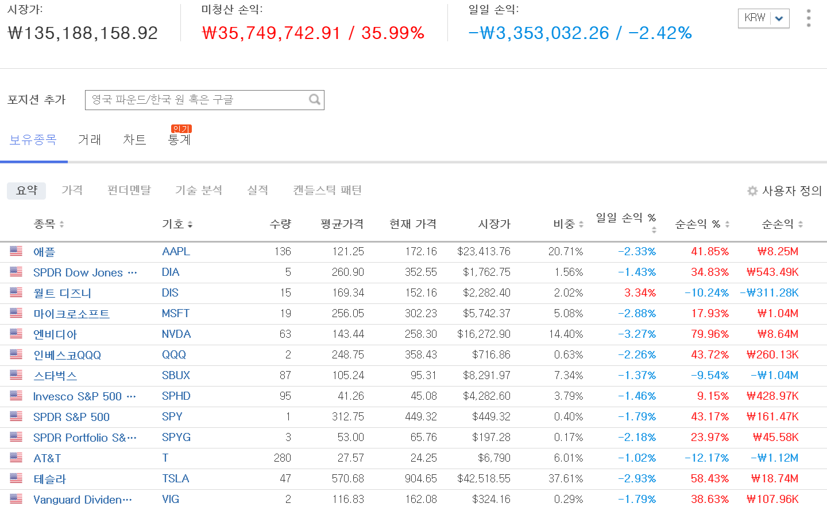Viewport: 827px width, 515px height.
Task: Open the SPDR S&P 500 link
Action: point(71,417)
